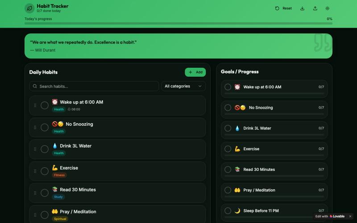Click the Health tag under Drink 3L Water

[x=59, y=153]
